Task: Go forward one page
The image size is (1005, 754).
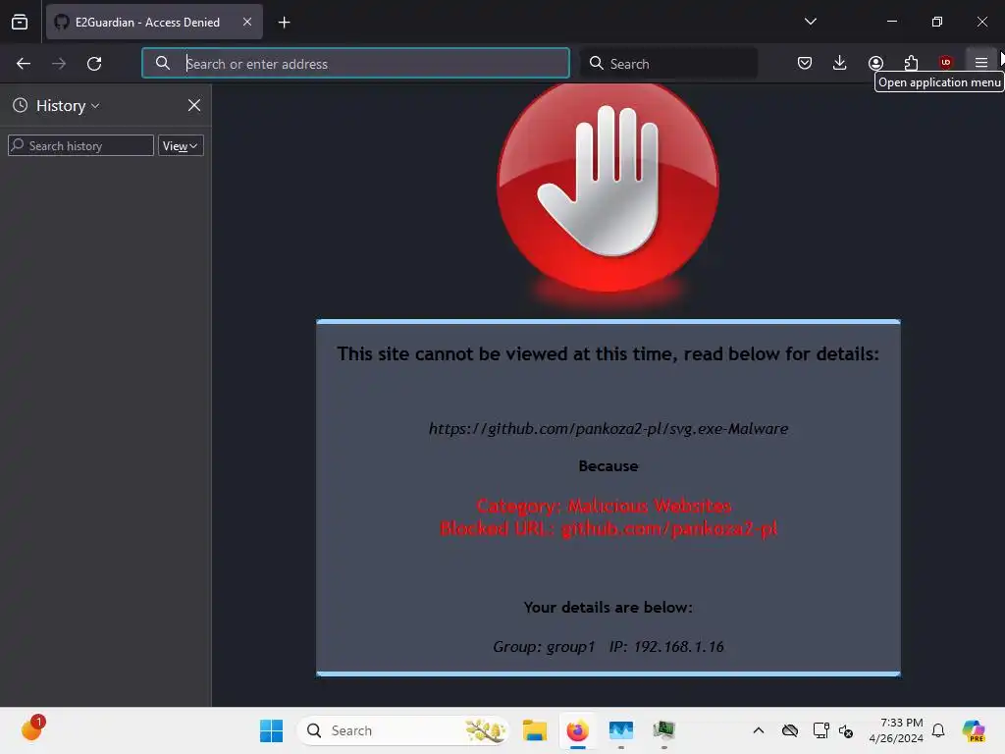Action: tap(58, 64)
